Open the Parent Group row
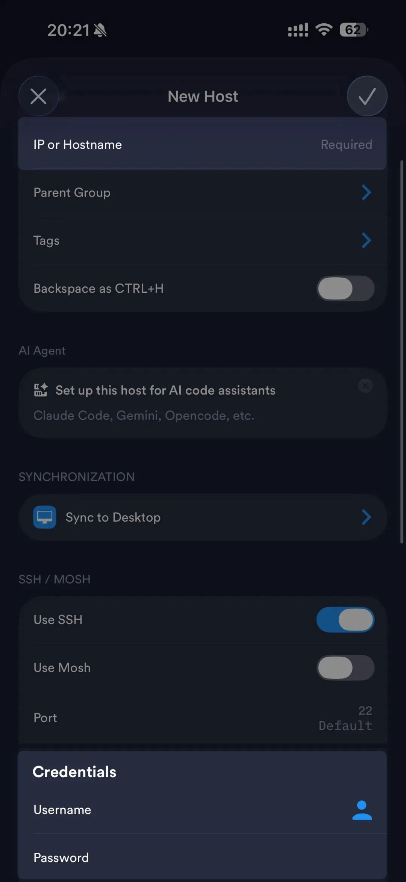 [x=72, y=192]
